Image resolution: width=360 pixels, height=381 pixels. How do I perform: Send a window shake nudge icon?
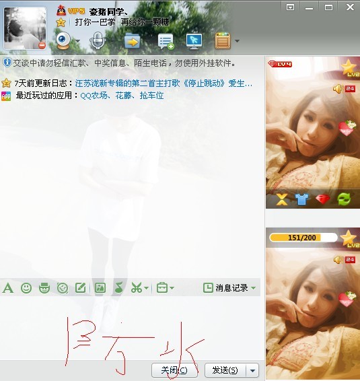click(63, 288)
